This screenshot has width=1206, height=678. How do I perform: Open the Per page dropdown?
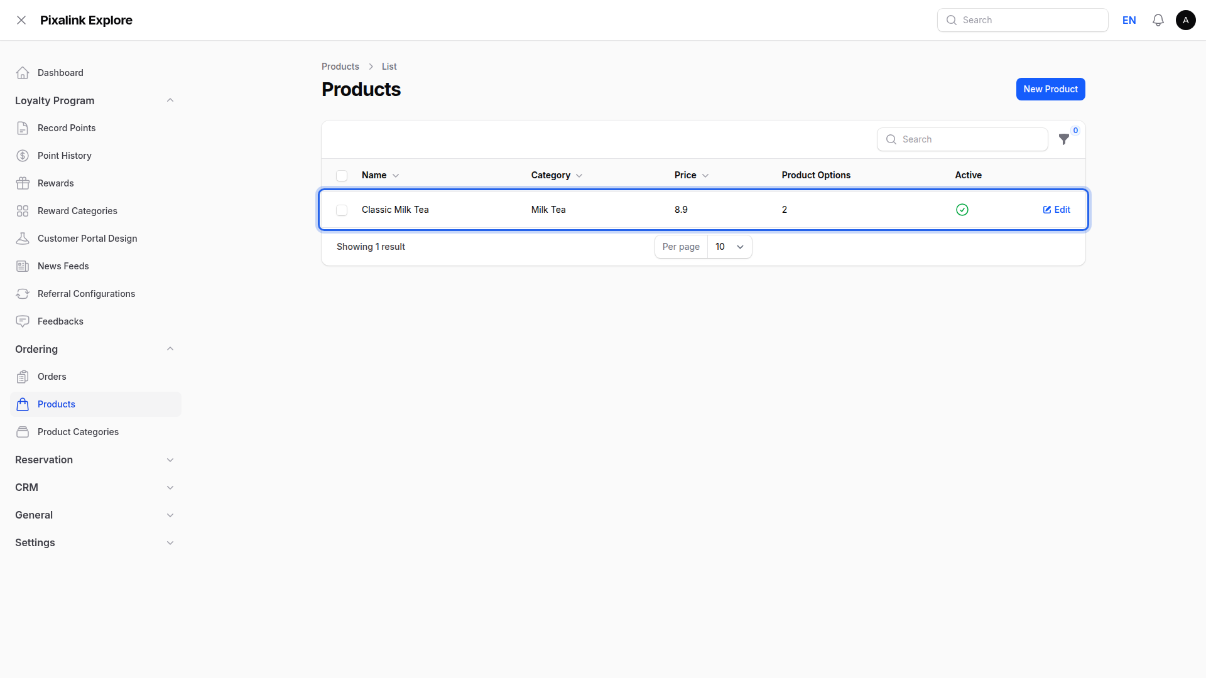tap(729, 247)
